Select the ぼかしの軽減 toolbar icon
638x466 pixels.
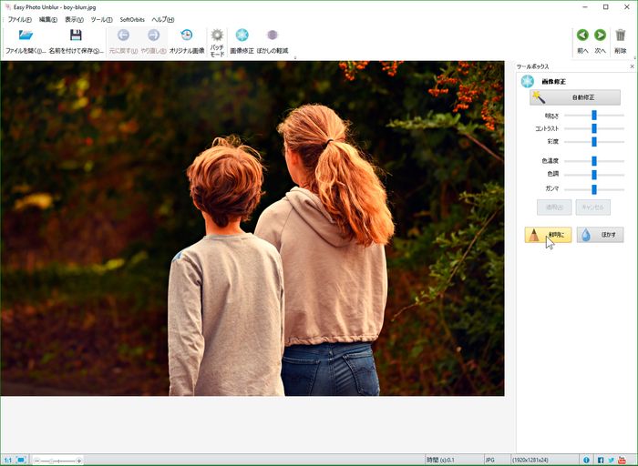(x=273, y=35)
